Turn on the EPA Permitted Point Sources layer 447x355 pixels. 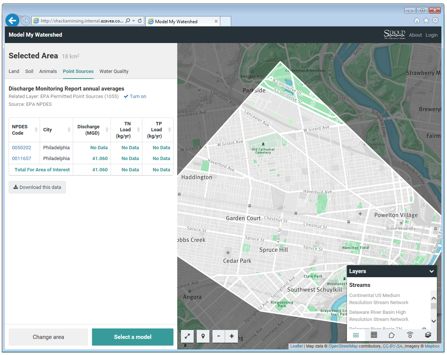(135, 96)
